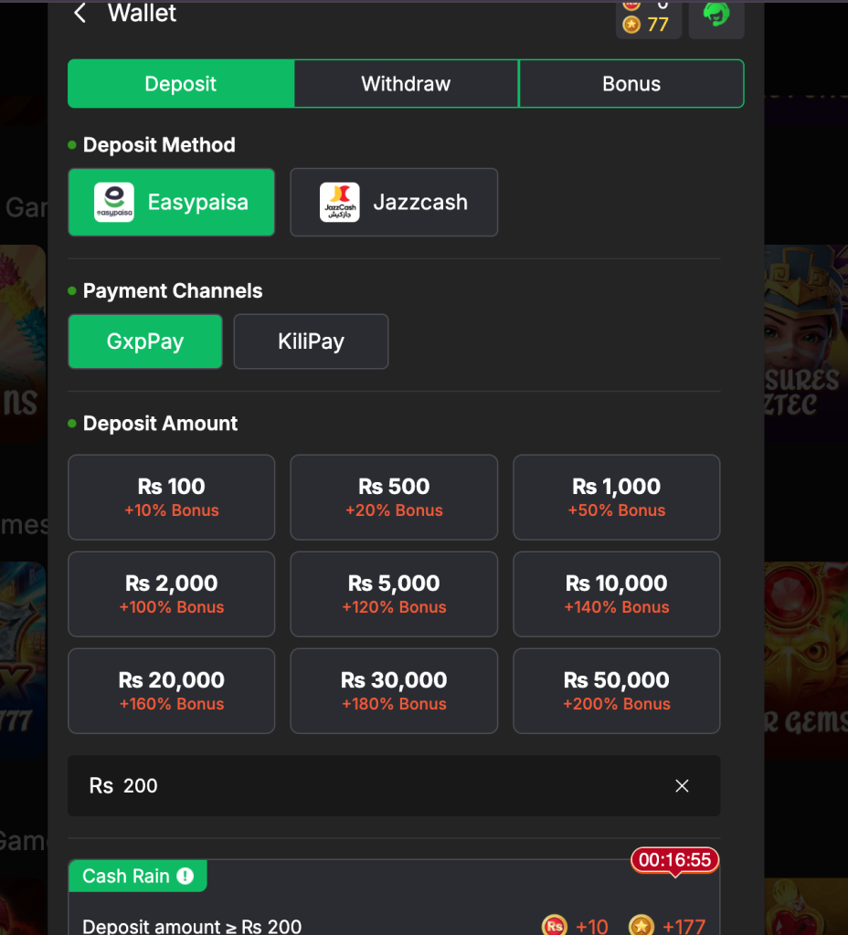The width and height of the screenshot is (848, 935).
Task: Tap the back arrow beside Wallet
Action: point(79,13)
